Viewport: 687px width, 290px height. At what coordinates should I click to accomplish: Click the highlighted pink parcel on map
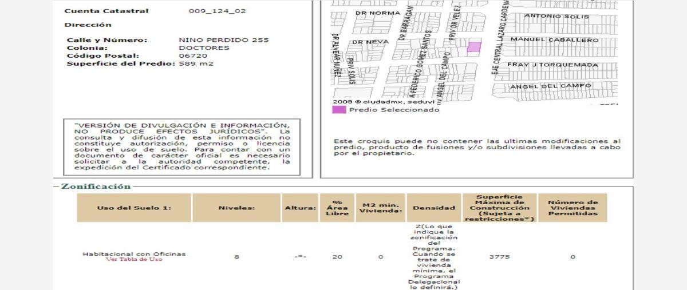[474, 47]
